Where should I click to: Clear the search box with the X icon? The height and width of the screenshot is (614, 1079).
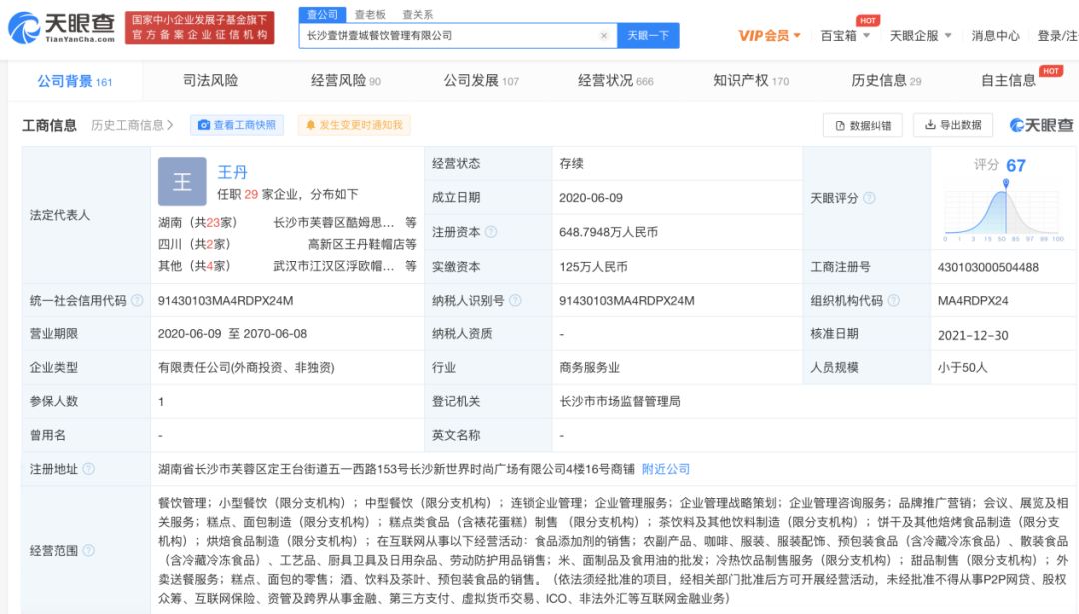click(604, 35)
